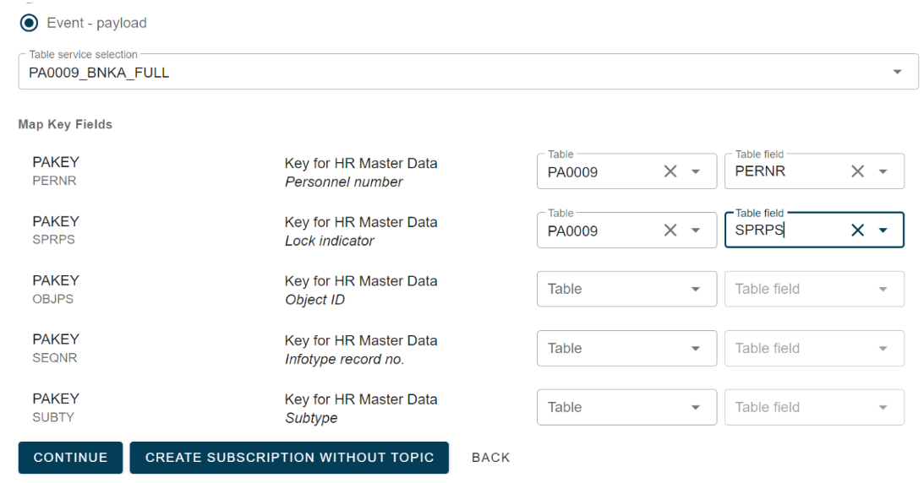This screenshot has width=924, height=483.
Task: Expand the Table dropdown arrow in PERNR row
Action: click(696, 171)
